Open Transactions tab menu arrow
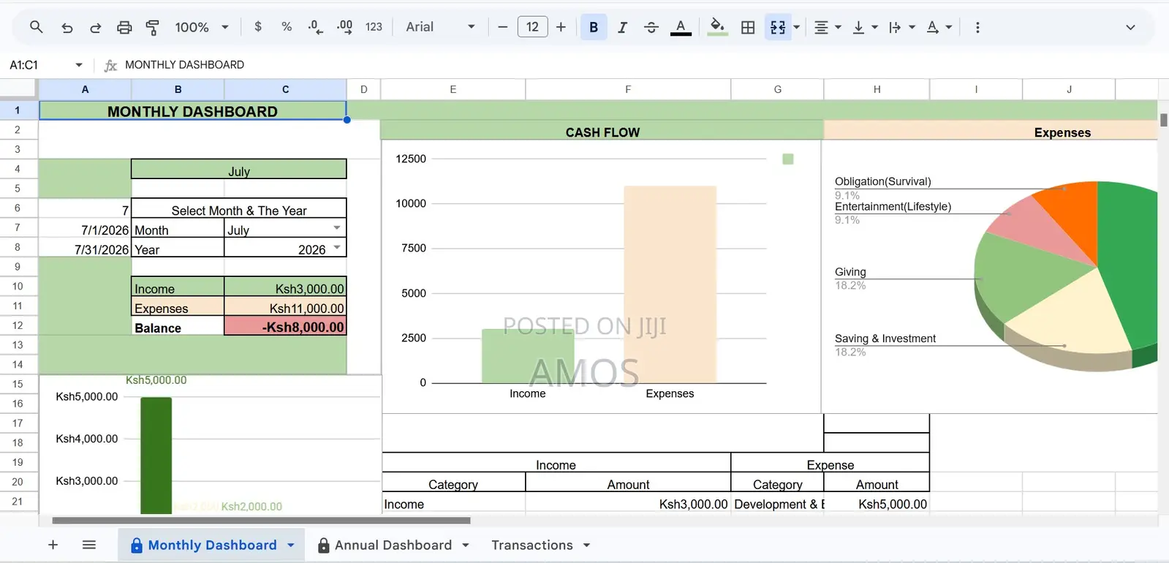1169x563 pixels. (x=586, y=545)
